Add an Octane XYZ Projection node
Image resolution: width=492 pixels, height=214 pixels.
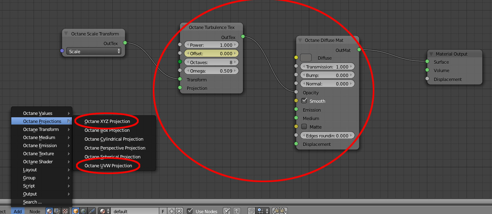(114, 121)
